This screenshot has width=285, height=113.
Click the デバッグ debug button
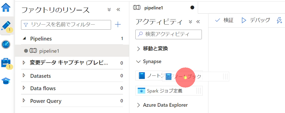click(x=256, y=20)
